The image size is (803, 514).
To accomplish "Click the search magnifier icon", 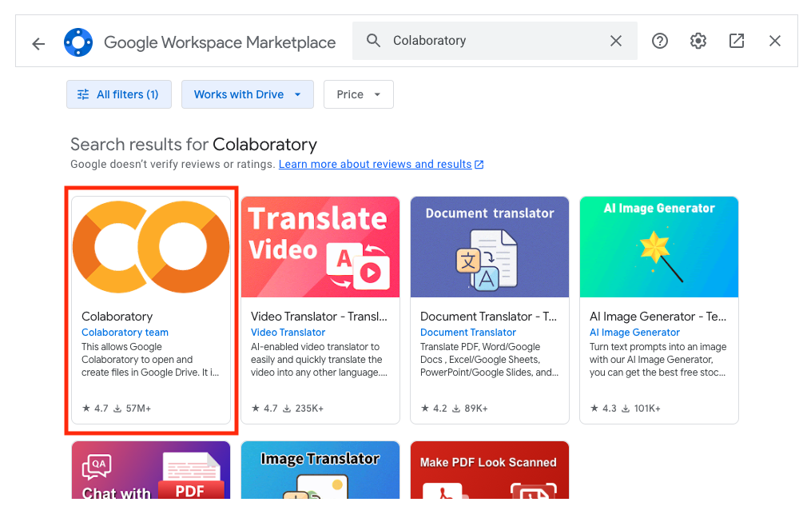I will click(373, 41).
